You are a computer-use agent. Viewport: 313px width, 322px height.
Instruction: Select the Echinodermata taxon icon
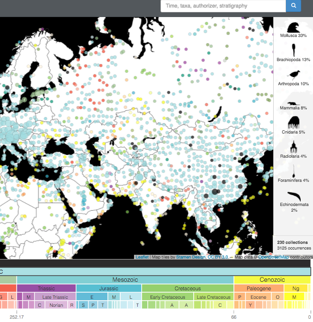pos(293,195)
